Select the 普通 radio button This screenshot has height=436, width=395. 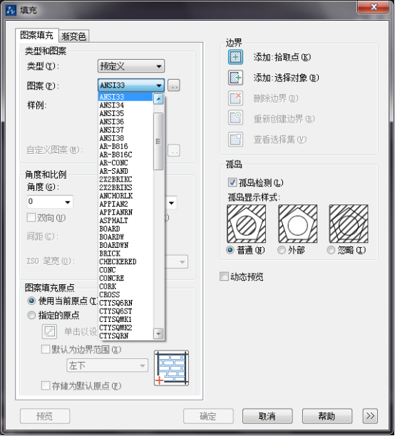click(230, 250)
